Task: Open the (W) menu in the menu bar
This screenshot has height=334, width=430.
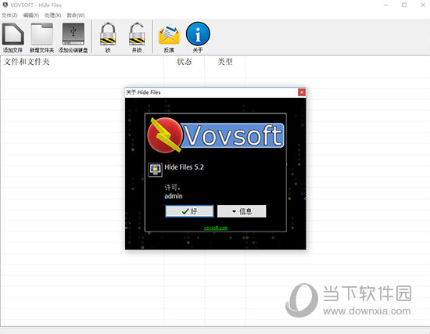Action: pos(76,15)
